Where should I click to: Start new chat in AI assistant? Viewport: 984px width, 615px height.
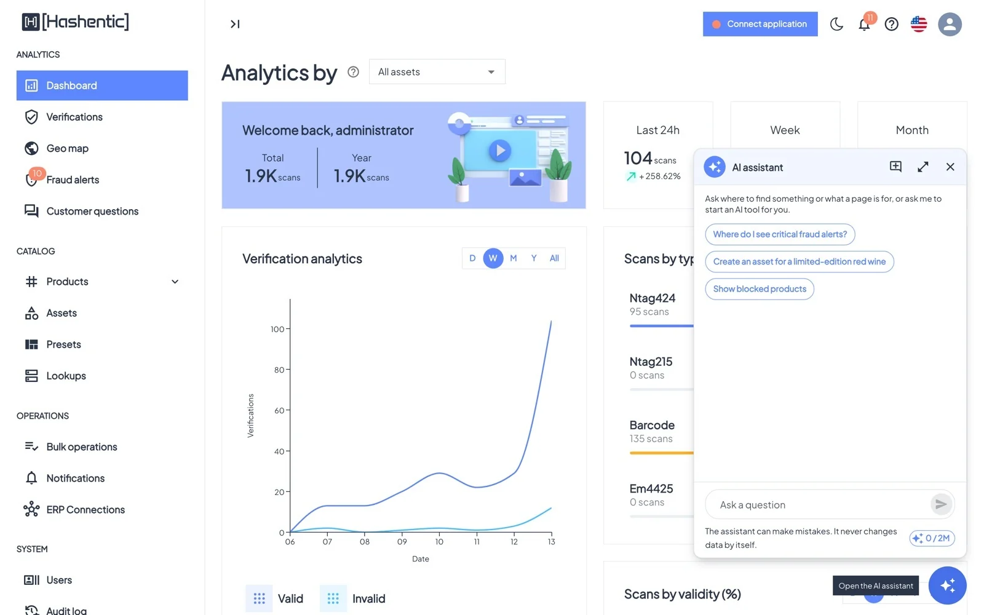pyautogui.click(x=895, y=167)
